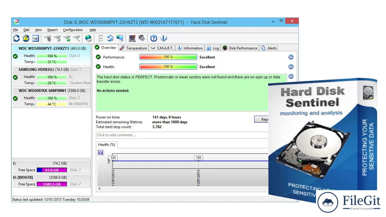Click the D: free space 5585.5 GB bar
The height and width of the screenshot is (217, 386).
[52, 184]
